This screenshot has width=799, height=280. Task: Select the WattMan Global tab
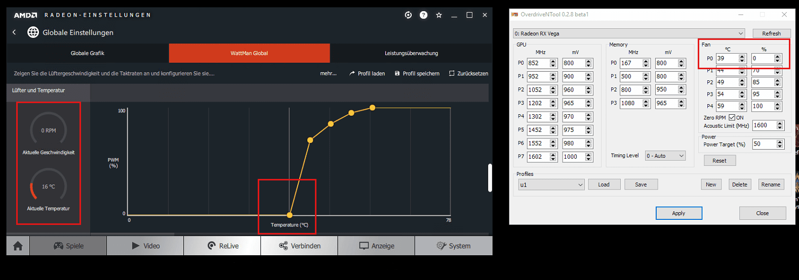click(249, 53)
